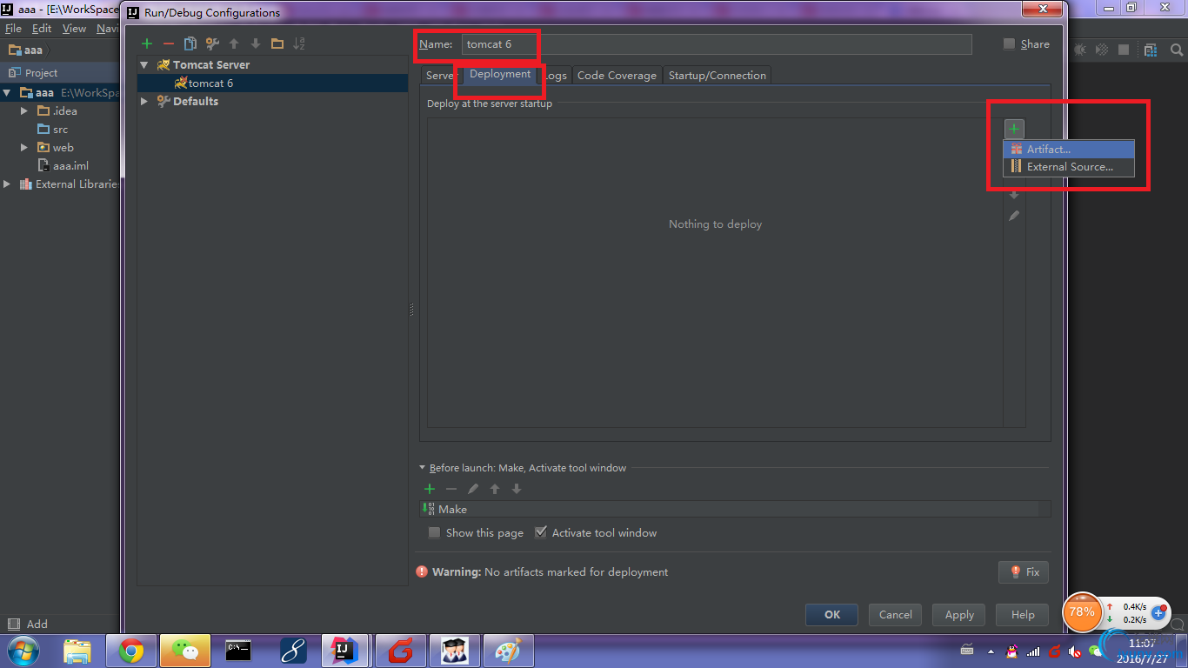Click the Apply button
The image size is (1188, 668).
[x=959, y=615]
